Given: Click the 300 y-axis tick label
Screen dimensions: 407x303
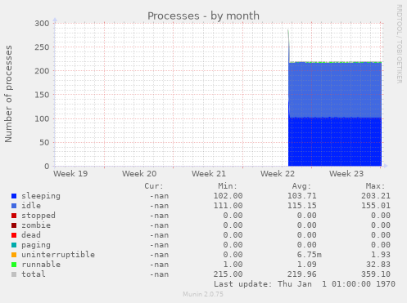Looking at the screenshot, I should [42, 24].
